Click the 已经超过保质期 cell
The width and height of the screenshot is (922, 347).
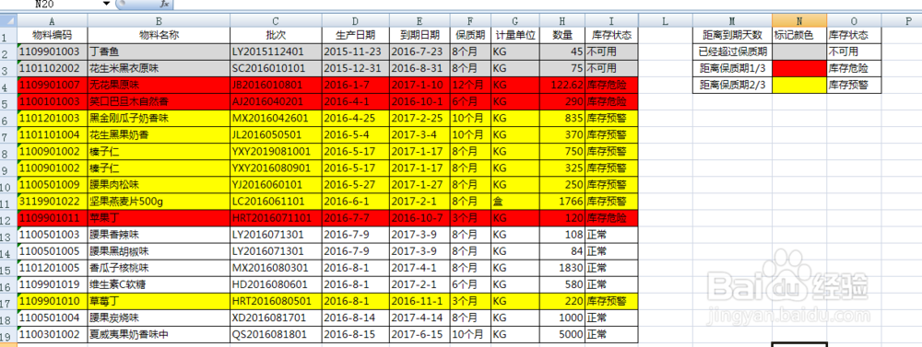click(732, 52)
